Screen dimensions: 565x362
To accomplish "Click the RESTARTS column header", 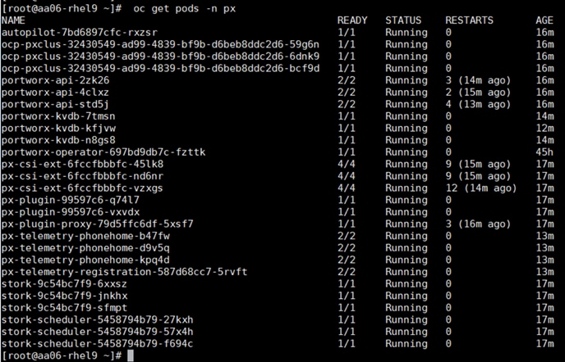I will click(469, 20).
